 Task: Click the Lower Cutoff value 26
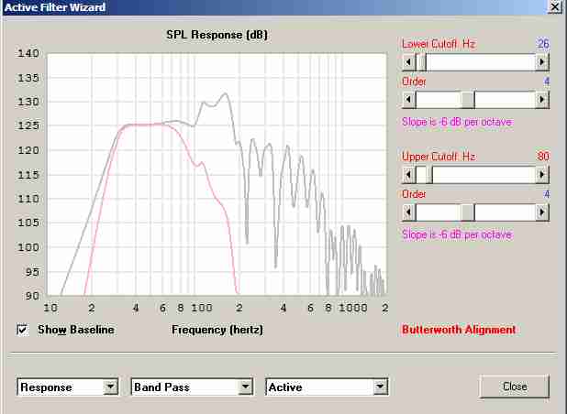point(543,44)
